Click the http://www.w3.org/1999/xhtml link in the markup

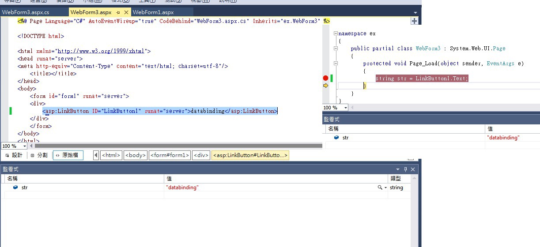(101, 51)
